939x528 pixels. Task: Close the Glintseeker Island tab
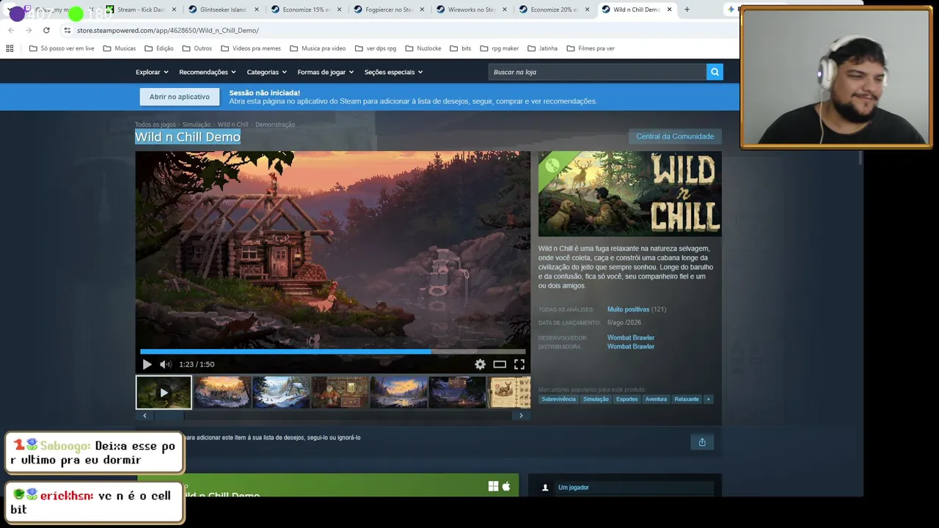coord(257,10)
